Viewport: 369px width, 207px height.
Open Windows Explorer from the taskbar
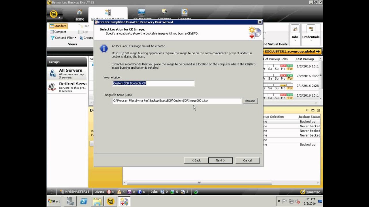tap(97, 201)
